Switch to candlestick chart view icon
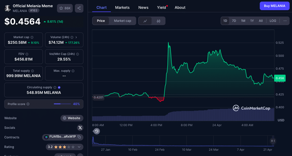The height and width of the screenshot is (156, 292). (159, 21)
